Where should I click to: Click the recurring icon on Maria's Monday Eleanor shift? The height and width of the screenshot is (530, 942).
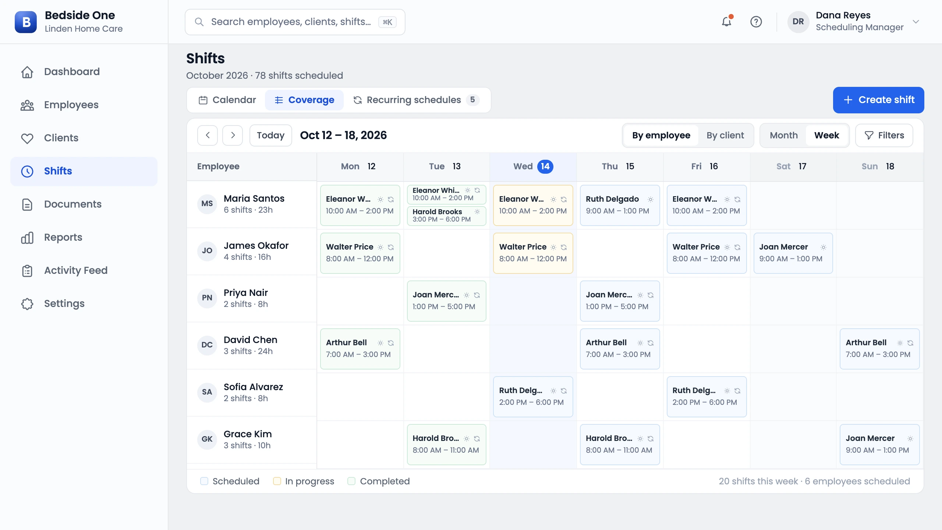[x=391, y=199]
